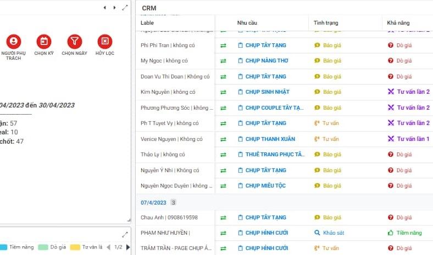Image resolution: width=433 pixels, height=255 pixels.
Task: Click the swap icon in Chau Anh row
Action: [x=223, y=218]
